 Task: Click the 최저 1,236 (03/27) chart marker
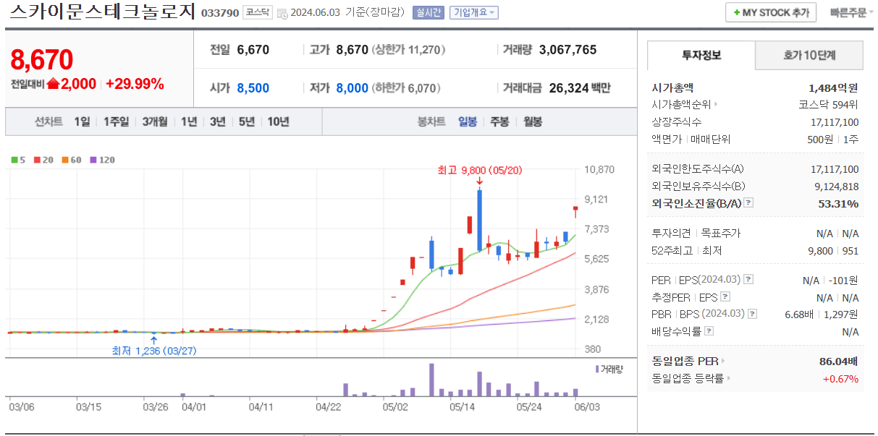click(154, 351)
